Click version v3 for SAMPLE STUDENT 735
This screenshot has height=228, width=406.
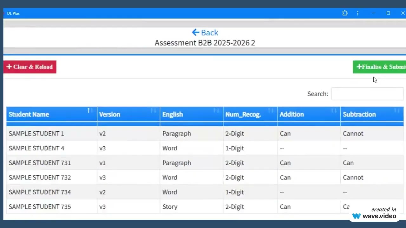(x=102, y=206)
